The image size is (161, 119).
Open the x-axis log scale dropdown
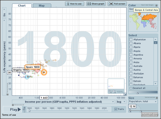coord(121,102)
